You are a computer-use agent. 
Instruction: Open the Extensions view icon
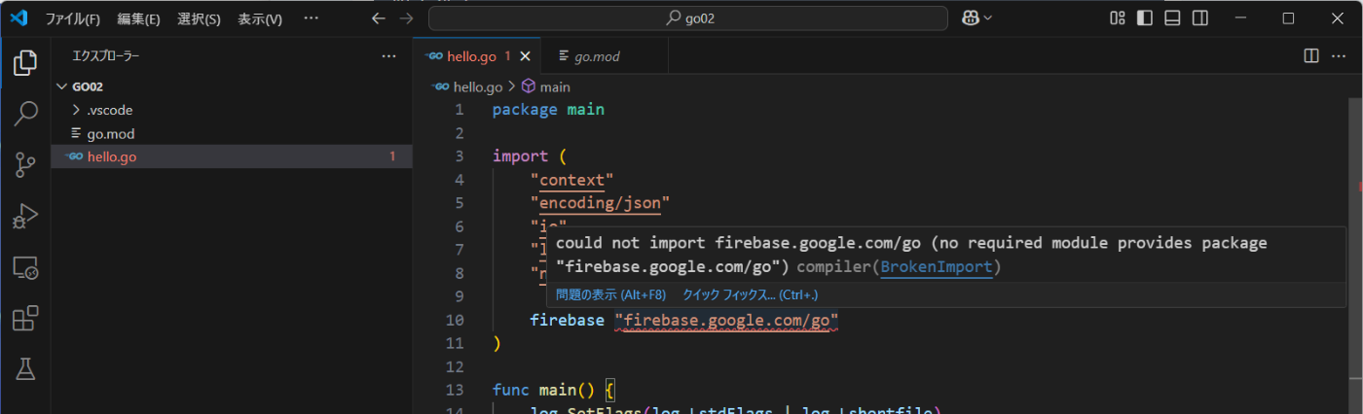click(x=25, y=318)
